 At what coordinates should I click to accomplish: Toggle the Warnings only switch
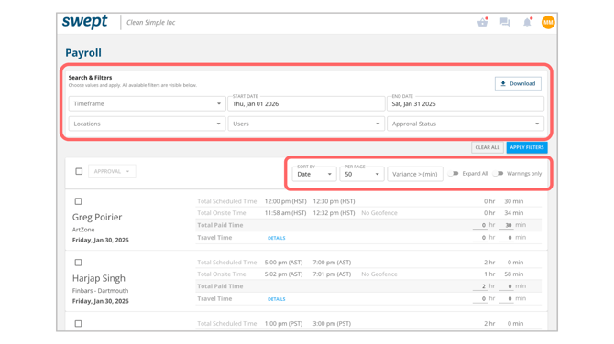(498, 174)
